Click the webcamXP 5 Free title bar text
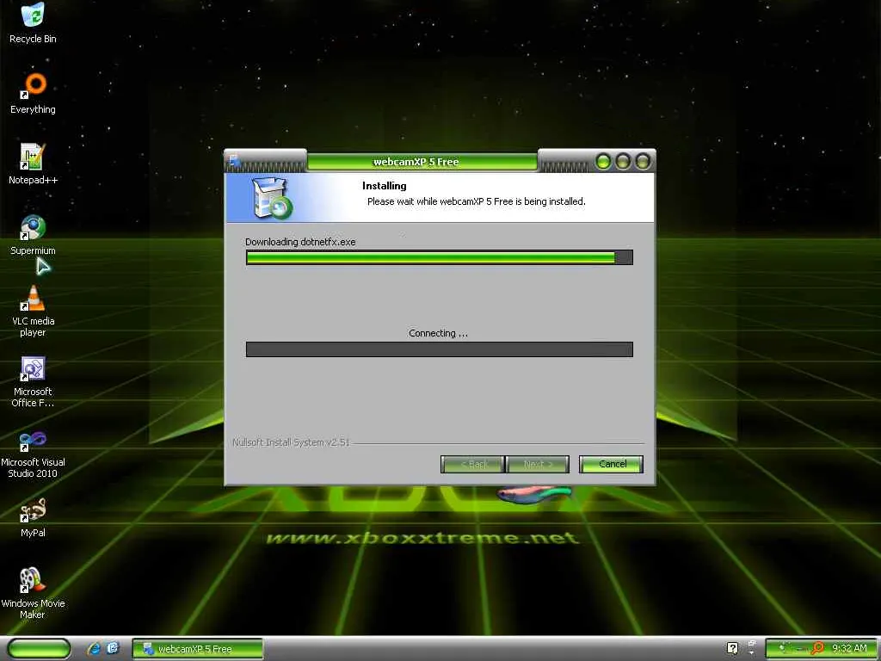 tap(416, 162)
